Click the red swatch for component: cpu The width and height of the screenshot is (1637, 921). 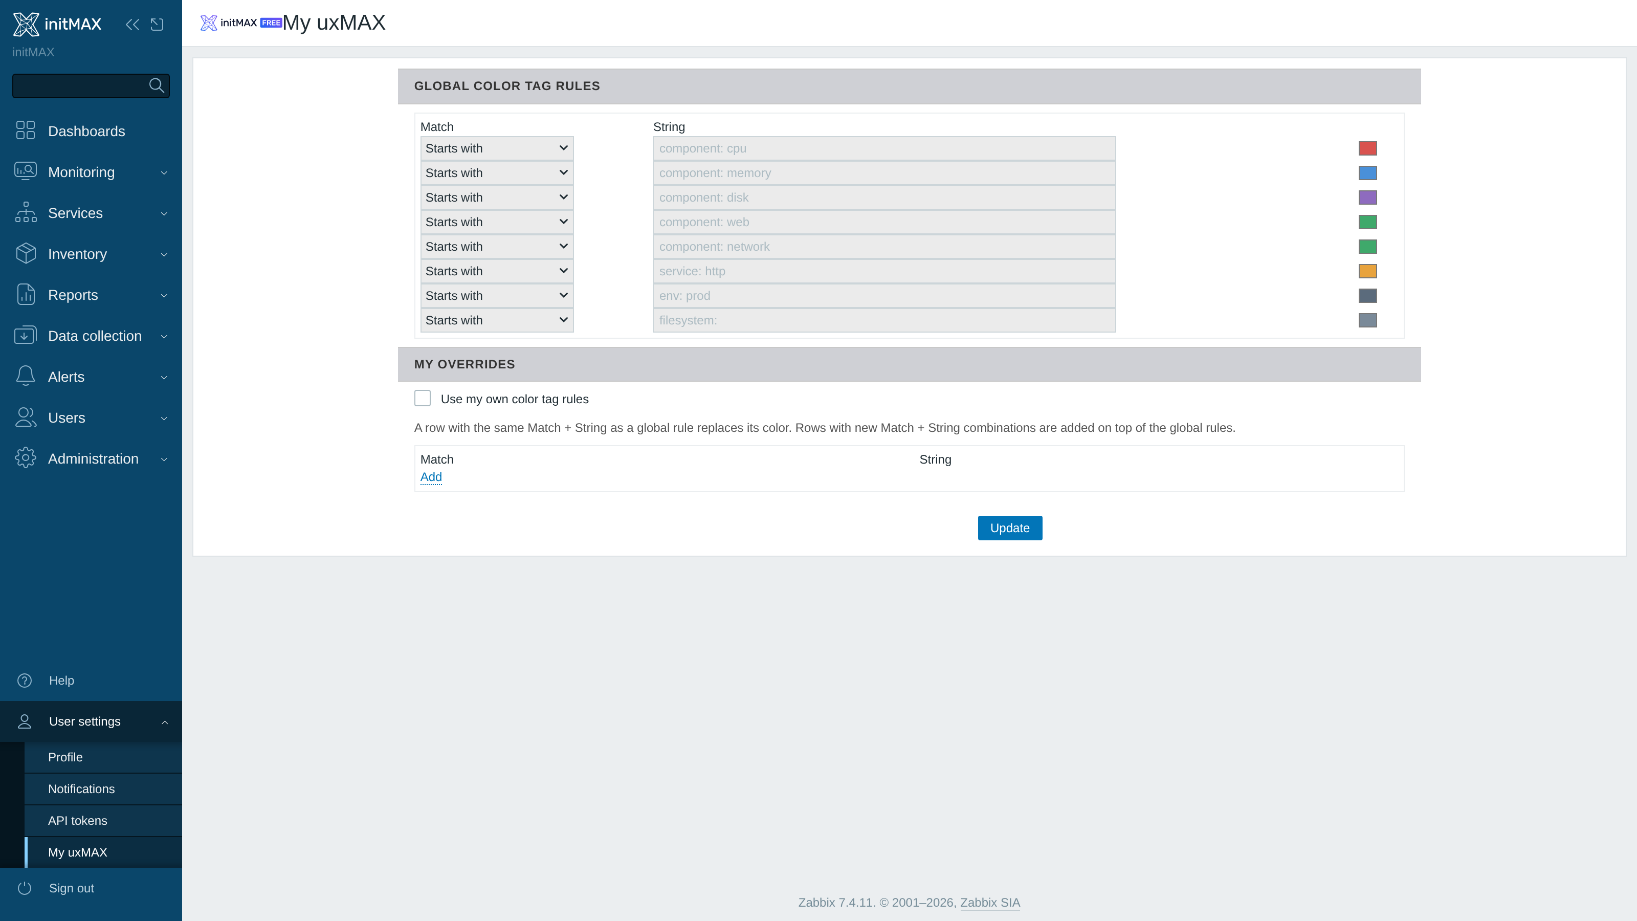(x=1367, y=148)
